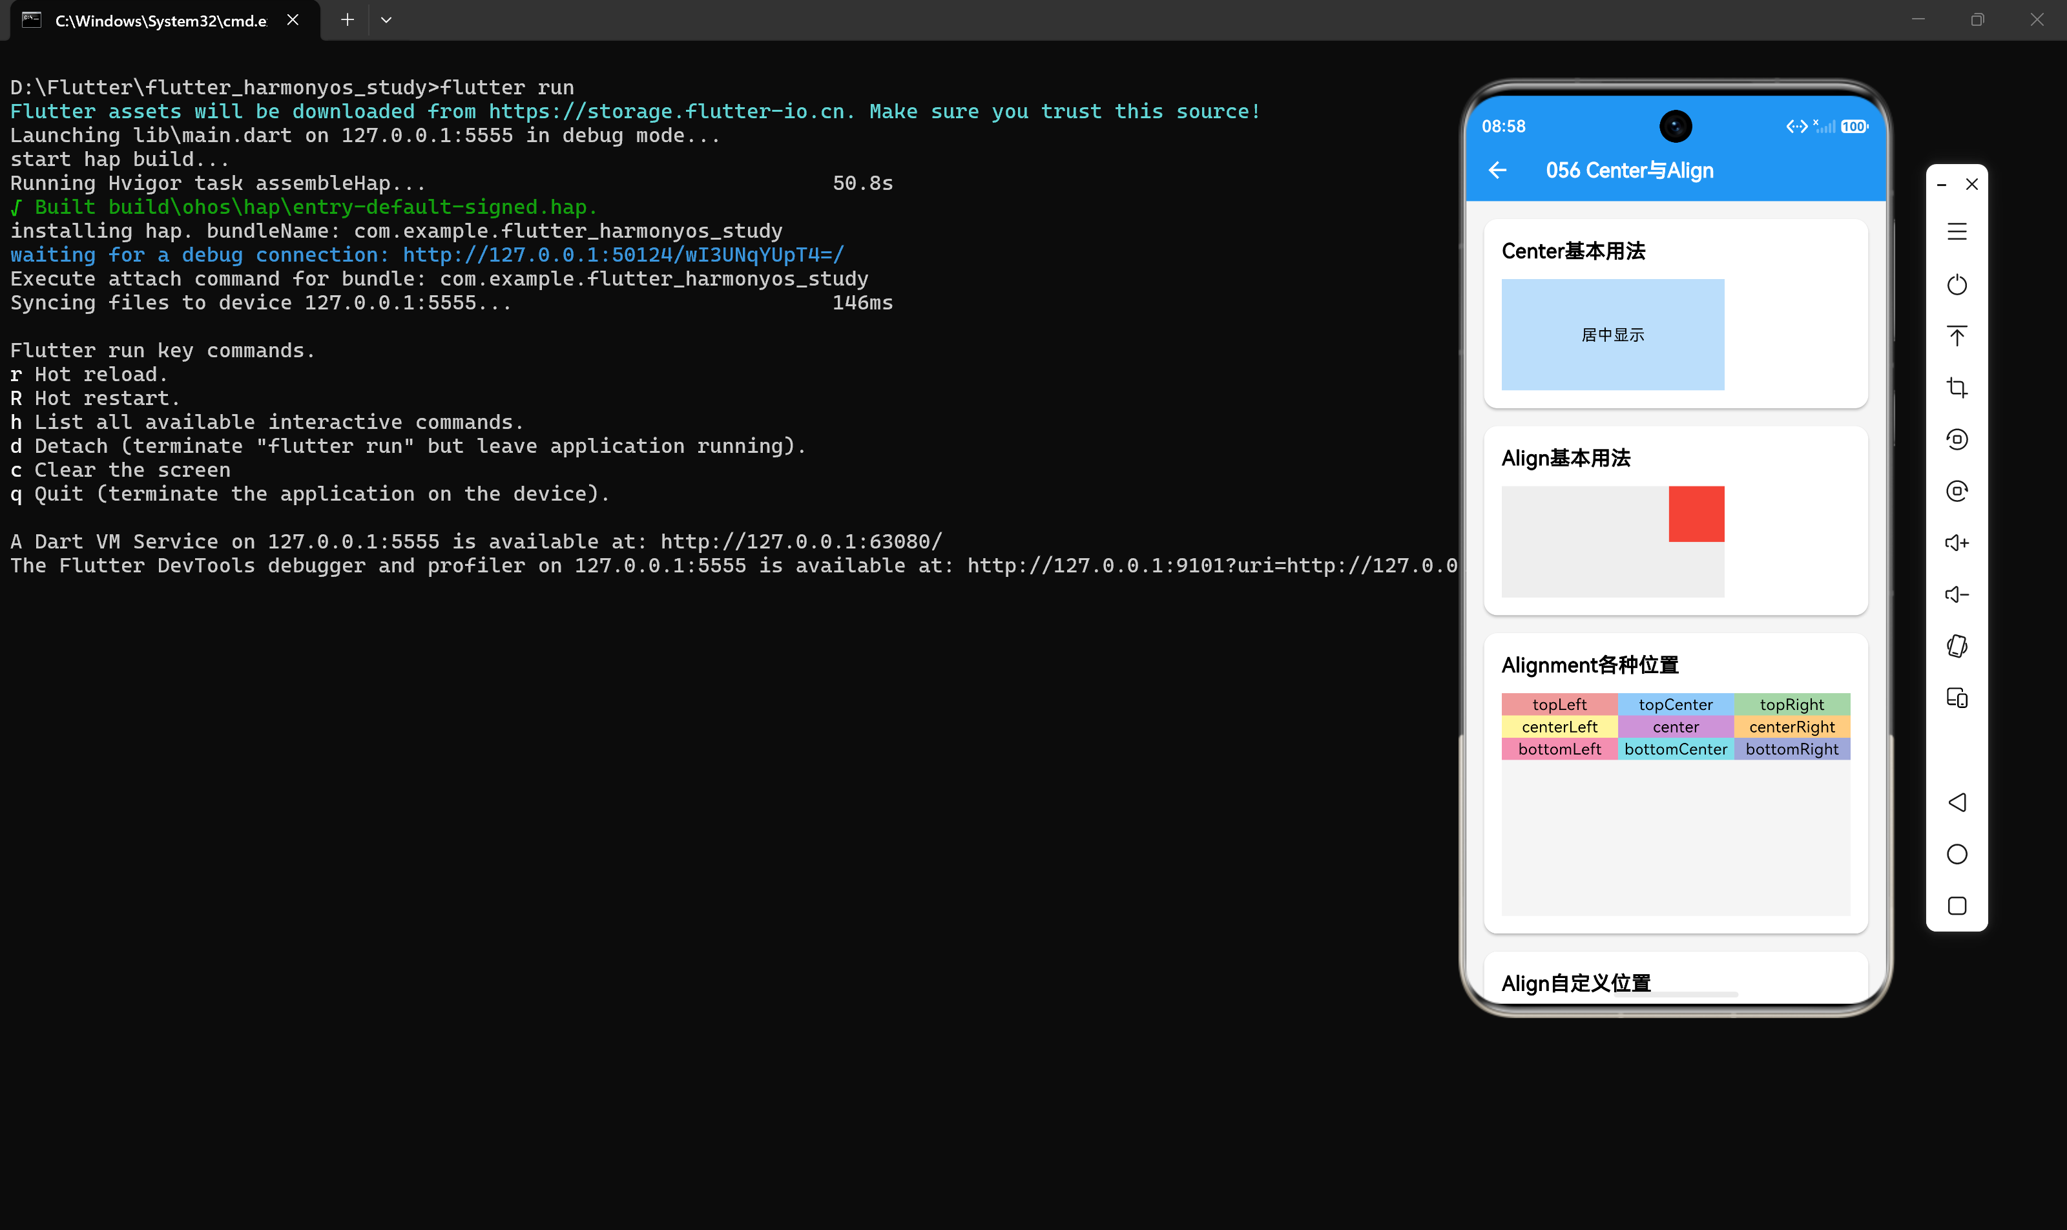Decrease emulator volume with the speaker minus icon
2067x1230 pixels.
click(x=1957, y=594)
